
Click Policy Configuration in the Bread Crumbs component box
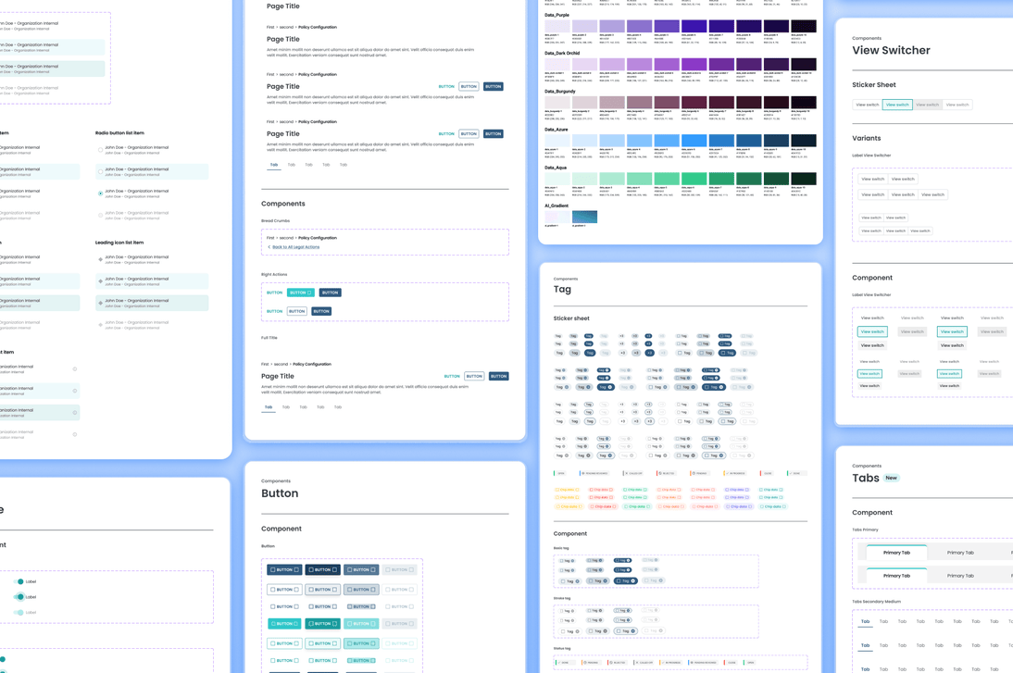click(318, 238)
